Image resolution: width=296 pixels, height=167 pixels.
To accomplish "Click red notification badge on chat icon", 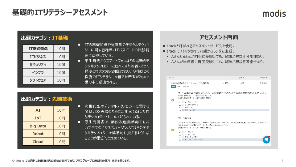I will 269,137.
